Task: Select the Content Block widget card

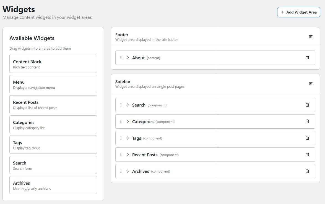Action: tap(53, 64)
